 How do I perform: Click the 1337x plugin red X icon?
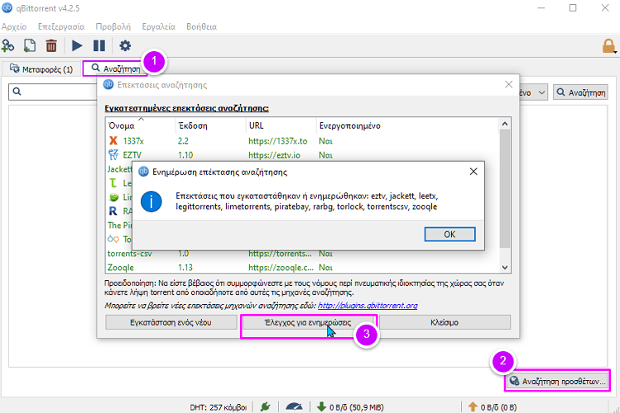[113, 140]
